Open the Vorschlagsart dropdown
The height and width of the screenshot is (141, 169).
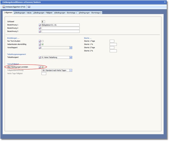(x=71, y=48)
